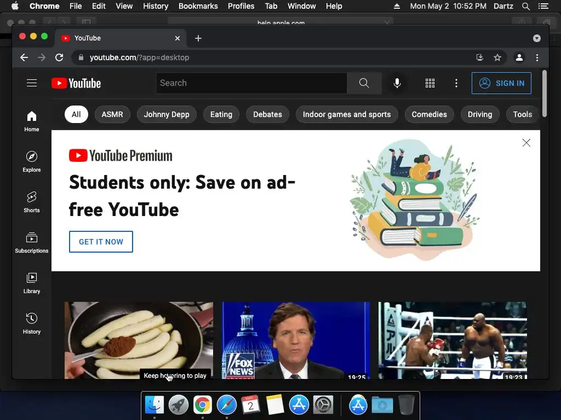Click the Chrome address bar URL

[139, 57]
